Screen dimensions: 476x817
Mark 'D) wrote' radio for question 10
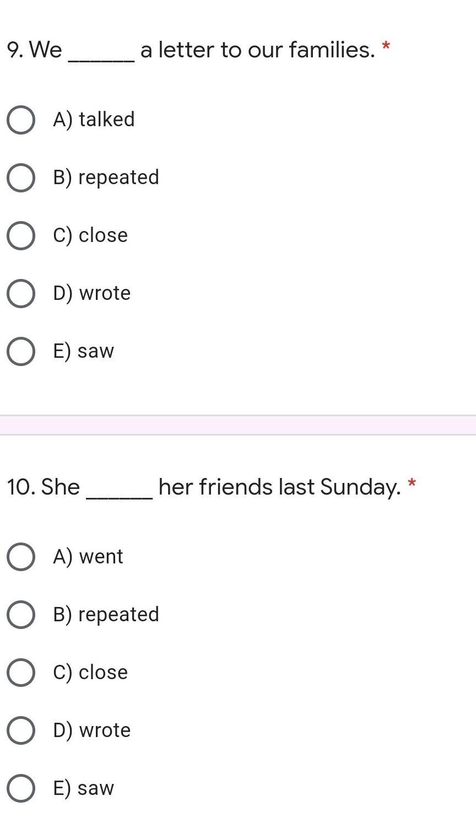(21, 730)
